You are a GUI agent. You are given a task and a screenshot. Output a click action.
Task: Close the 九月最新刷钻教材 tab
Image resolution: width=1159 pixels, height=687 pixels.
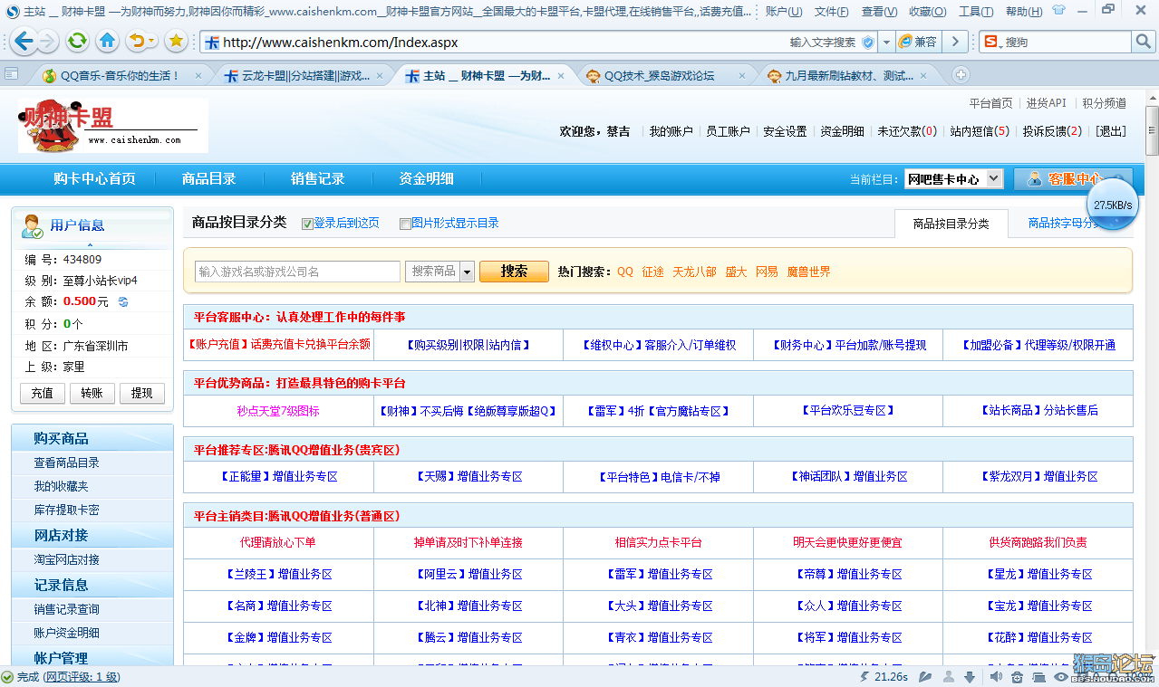tap(923, 76)
